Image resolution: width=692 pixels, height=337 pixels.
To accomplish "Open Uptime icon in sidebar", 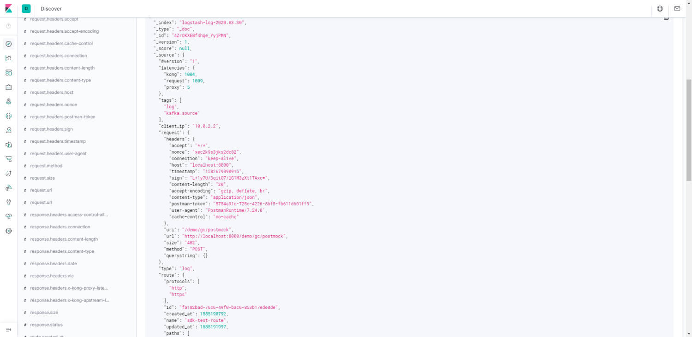I will [x=8, y=174].
